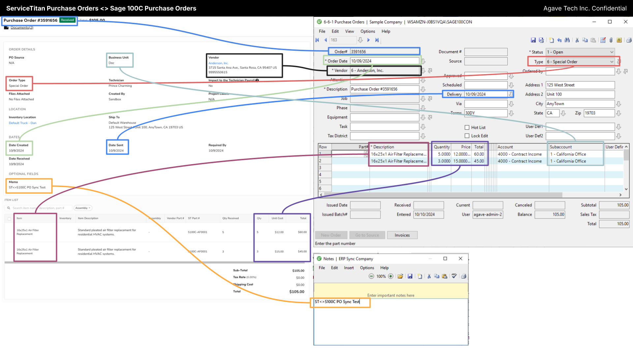
Task: Tick select-all checkbox in ServiceTitan item list
Action: [x=9, y=219]
